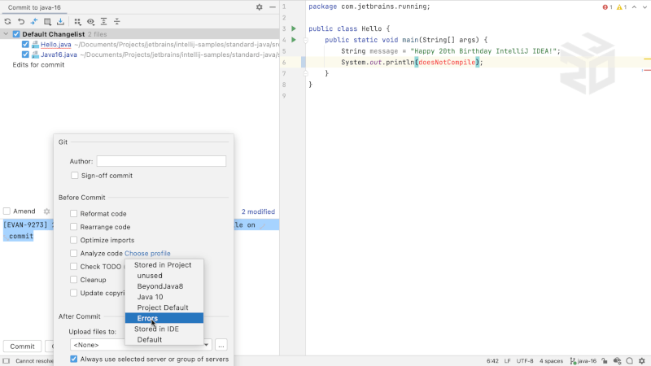Open the Changelists icon in toolbar
651x366 pixels.
[x=47, y=22]
